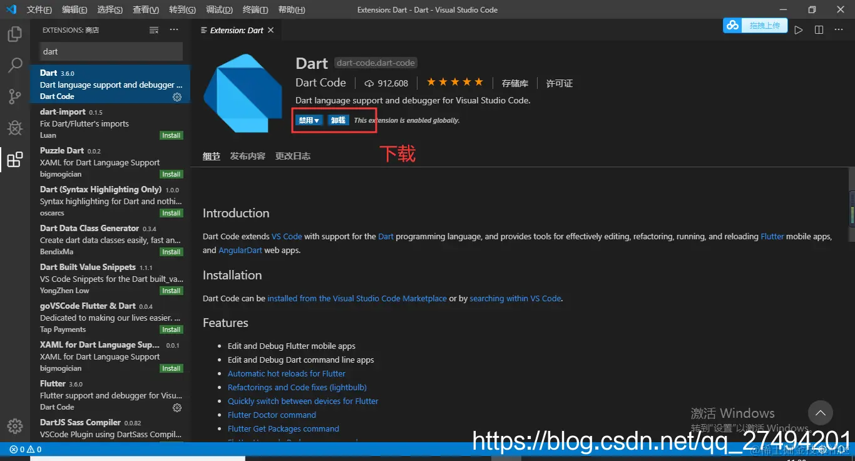
Task: Install the dart-import extension
Action: pos(171,135)
